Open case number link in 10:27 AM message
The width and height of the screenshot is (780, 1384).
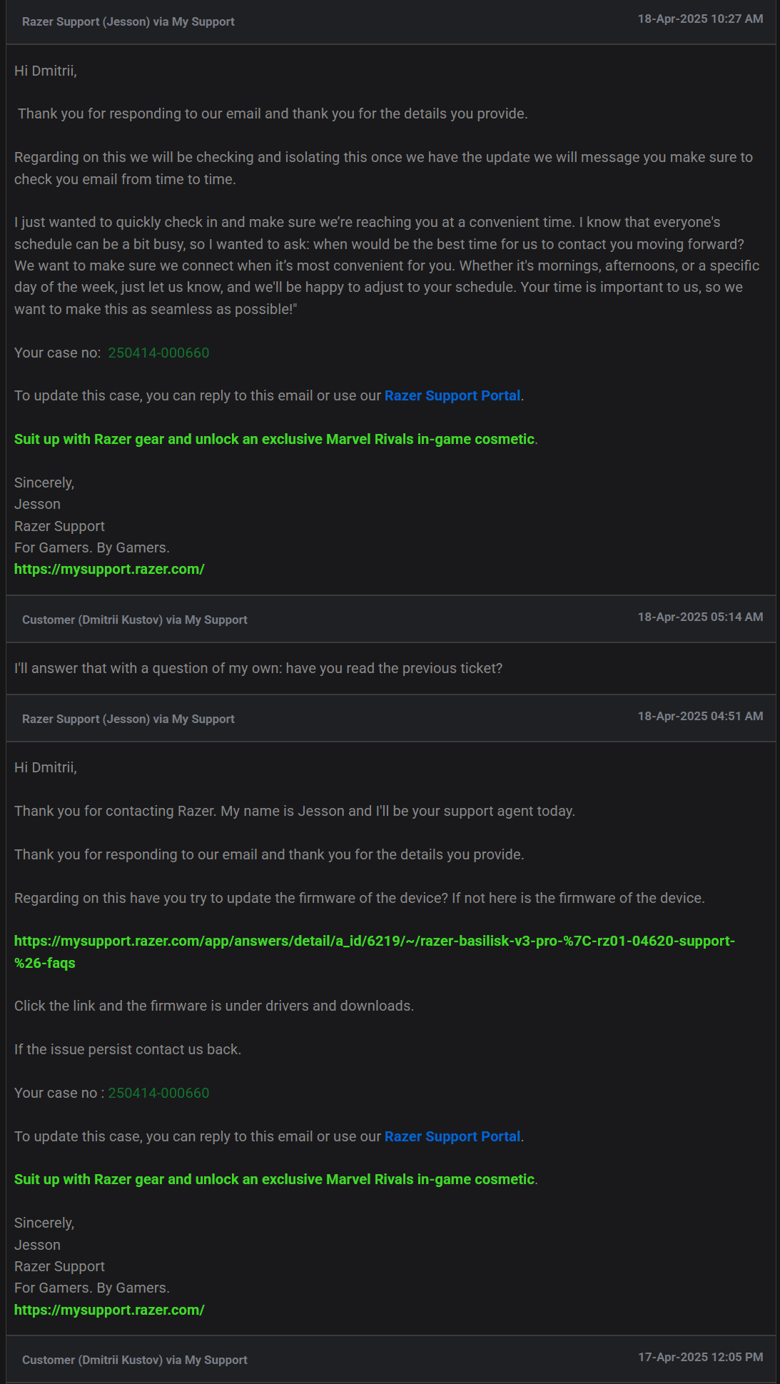coord(158,353)
